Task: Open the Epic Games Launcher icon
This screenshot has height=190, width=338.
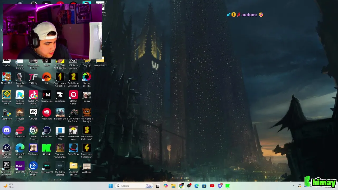Action: click(7, 166)
